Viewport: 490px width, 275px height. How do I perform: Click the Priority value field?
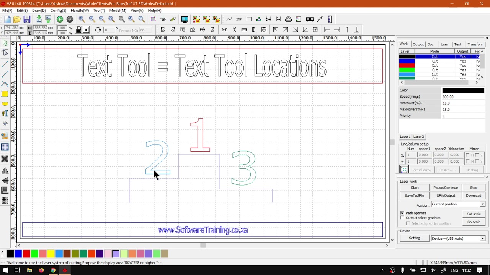pyautogui.click(x=463, y=116)
